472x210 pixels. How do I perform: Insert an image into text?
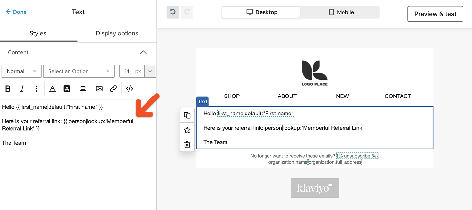click(x=99, y=89)
